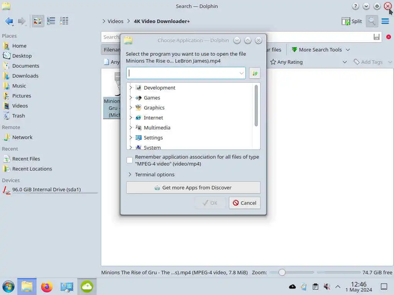The image size is (394, 295).
Task: Open the start menu launcher
Action: pos(8,287)
